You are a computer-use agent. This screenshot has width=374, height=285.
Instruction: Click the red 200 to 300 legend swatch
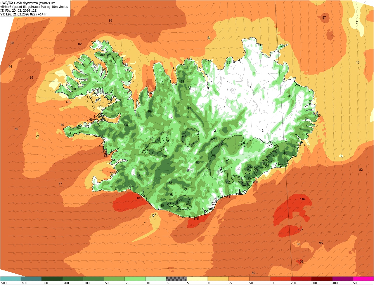301,279
